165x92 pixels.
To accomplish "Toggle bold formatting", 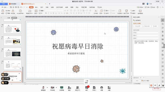I will (x=46, y=13).
